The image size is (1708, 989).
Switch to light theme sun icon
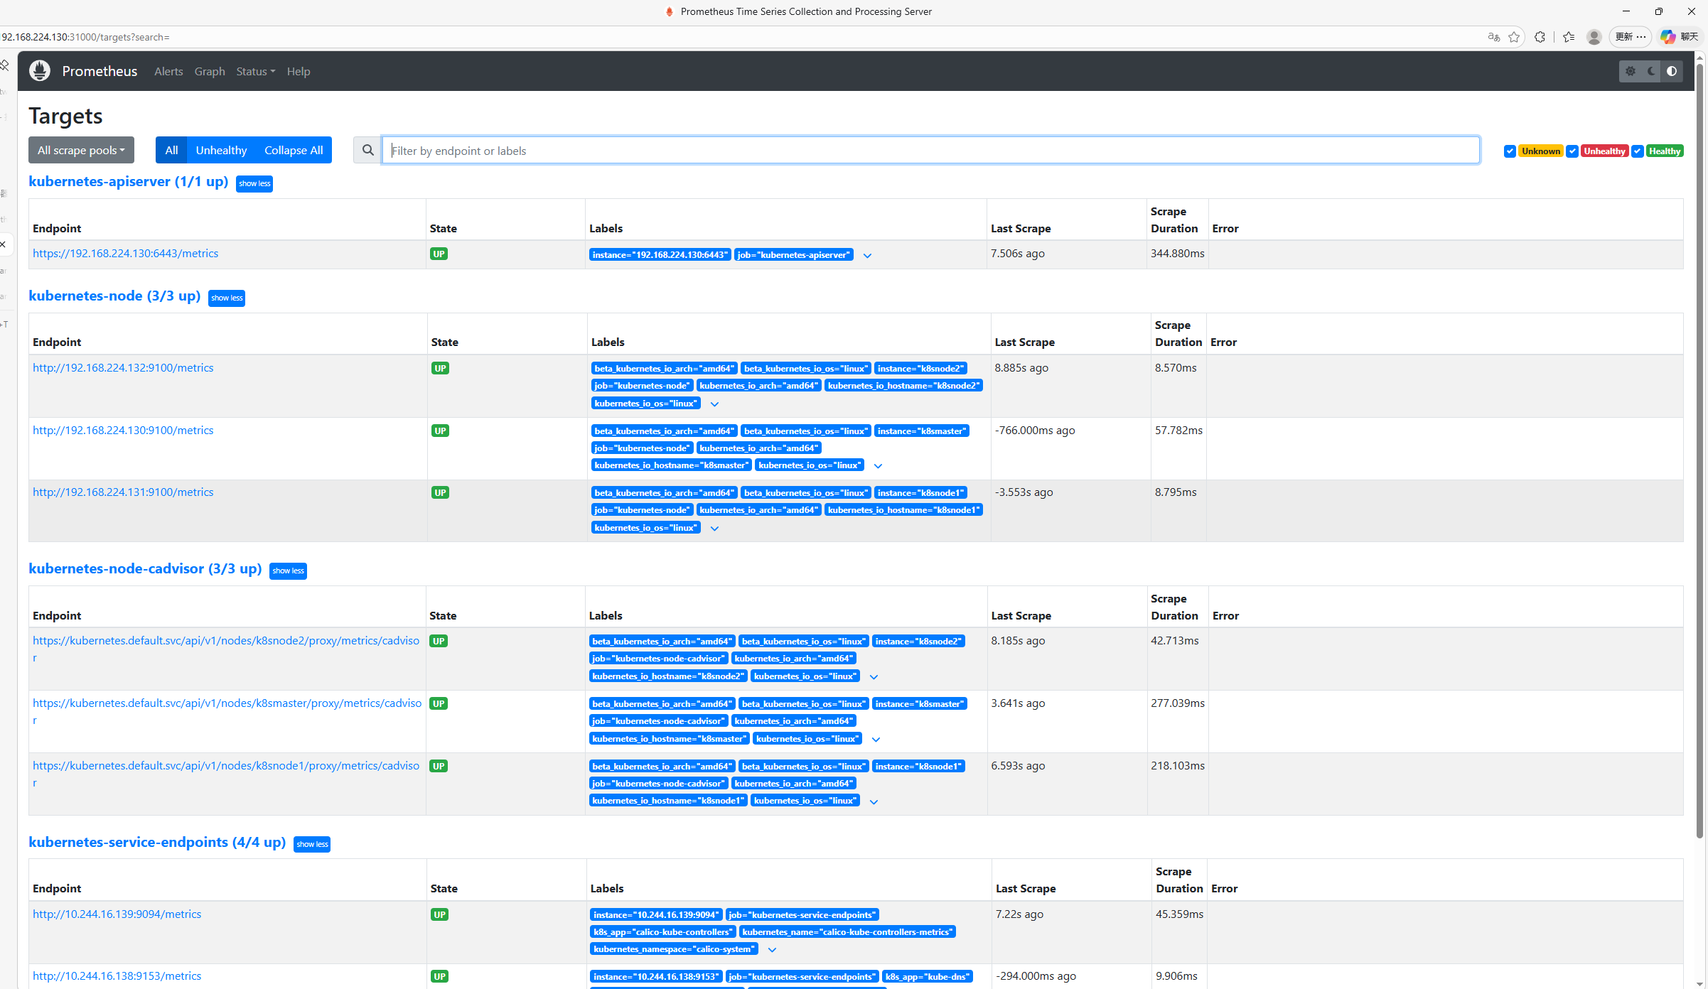(1631, 71)
